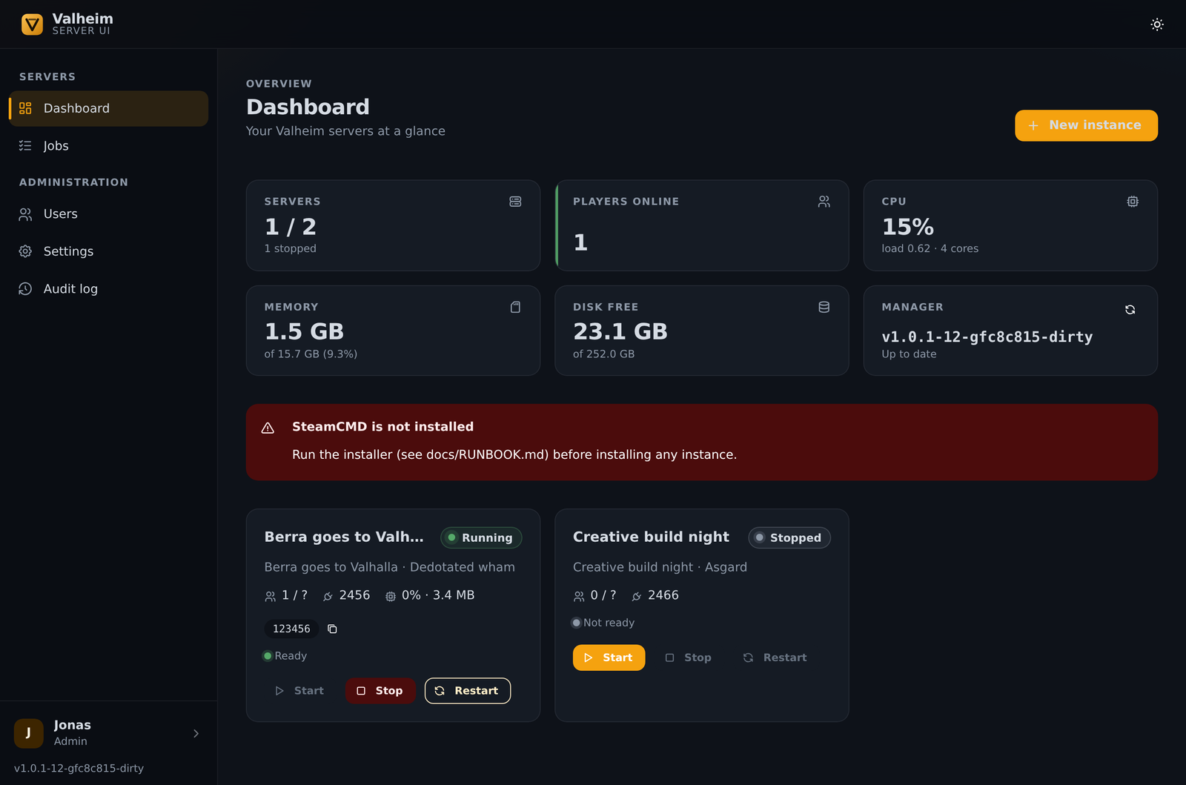The image size is (1186, 785).
Task: Click the '1 stopped' servers subtext
Action: pos(291,248)
